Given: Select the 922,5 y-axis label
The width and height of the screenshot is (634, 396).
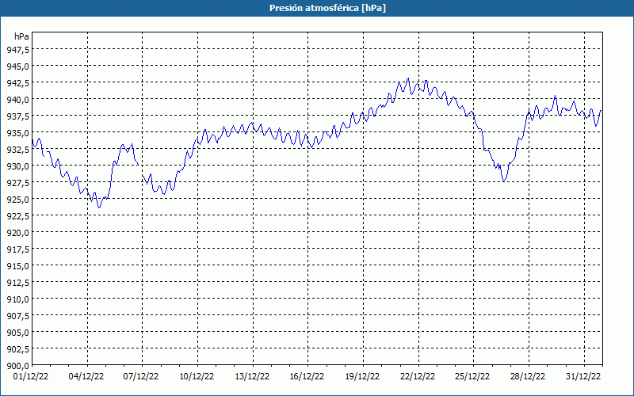Looking at the screenshot, I should pos(17,215).
